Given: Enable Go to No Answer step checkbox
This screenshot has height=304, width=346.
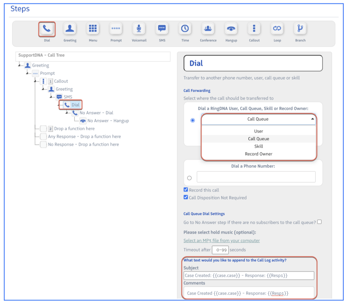Looking at the screenshot, I should pyautogui.click(x=319, y=222).
